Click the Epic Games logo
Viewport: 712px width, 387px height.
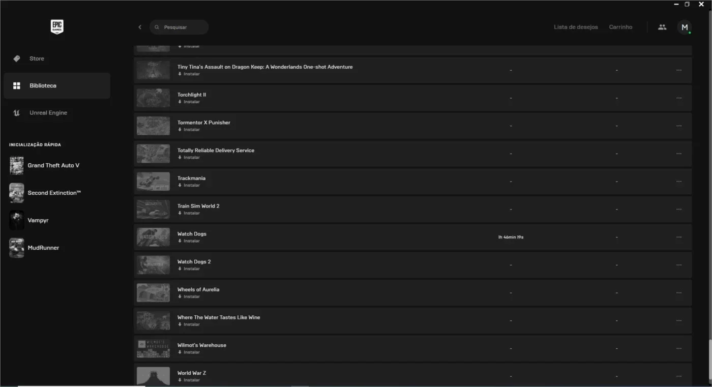coord(57,27)
